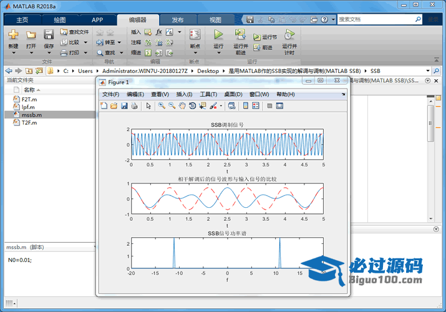This screenshot has width=446, height=312.
Task: Select the Edit Plot arrow tool
Action: point(148,106)
